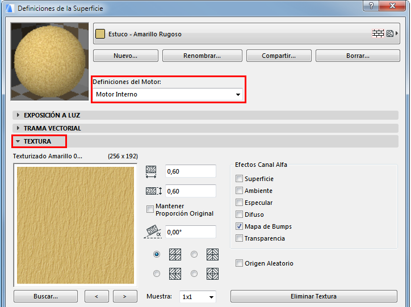Click the (256 x 192) dimensions text
The width and height of the screenshot is (411, 307).
[x=123, y=156]
